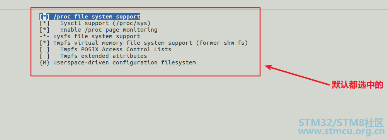Select the '/proc file system support' highlighted entry
The image size is (388, 140).
[x=97, y=17]
